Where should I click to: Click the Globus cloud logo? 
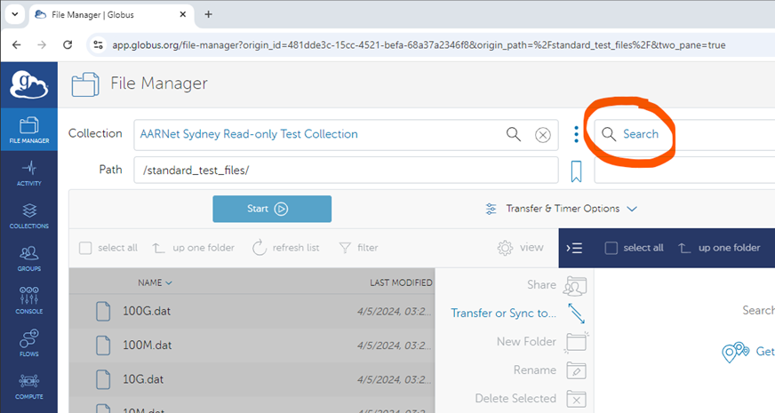[29, 84]
